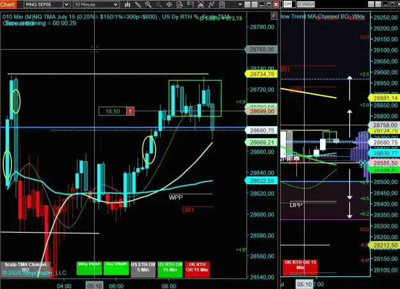Click the 08:00 time axis label

point(168,286)
